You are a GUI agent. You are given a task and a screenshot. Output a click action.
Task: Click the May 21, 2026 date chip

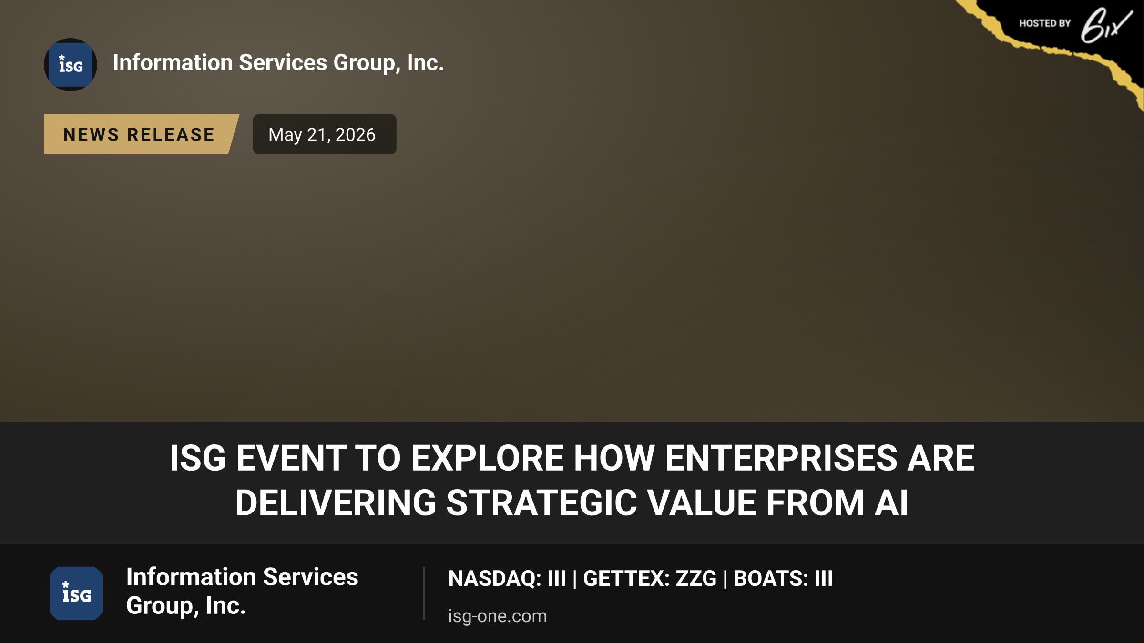(325, 134)
